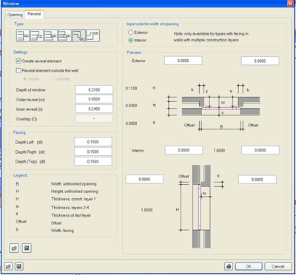296x275 pixels.
Task: Edit the Depth Left (dl) field
Action: click(x=93, y=142)
